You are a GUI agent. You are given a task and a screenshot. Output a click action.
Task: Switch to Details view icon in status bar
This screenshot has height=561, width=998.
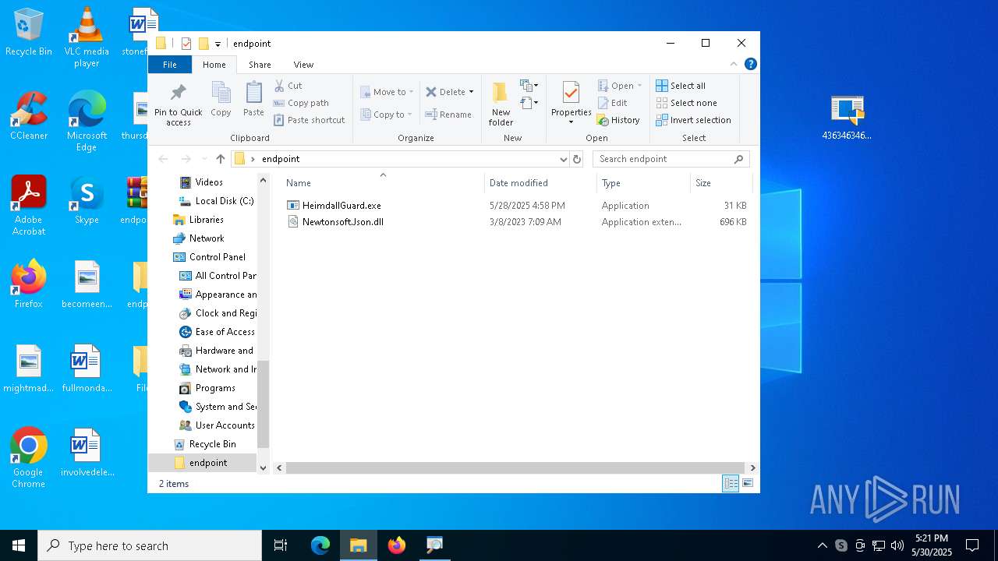coord(731,484)
